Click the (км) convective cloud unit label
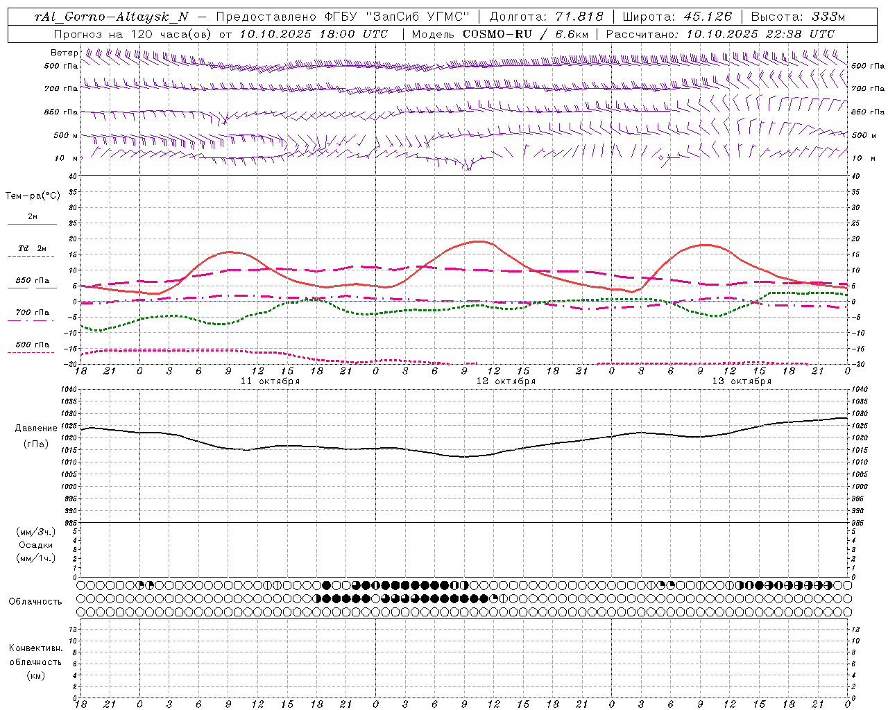This screenshot has width=888, height=710. point(35,675)
